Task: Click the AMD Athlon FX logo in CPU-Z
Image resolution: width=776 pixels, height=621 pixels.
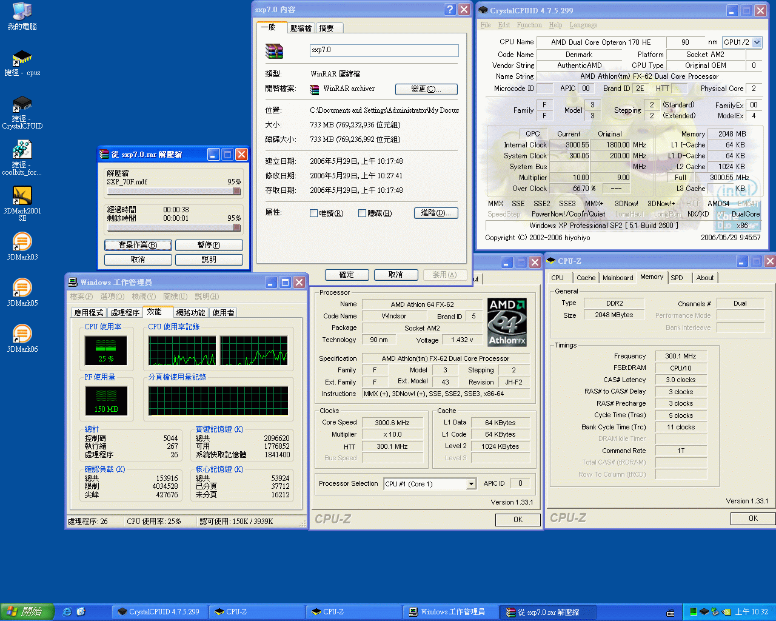Action: coord(507,322)
